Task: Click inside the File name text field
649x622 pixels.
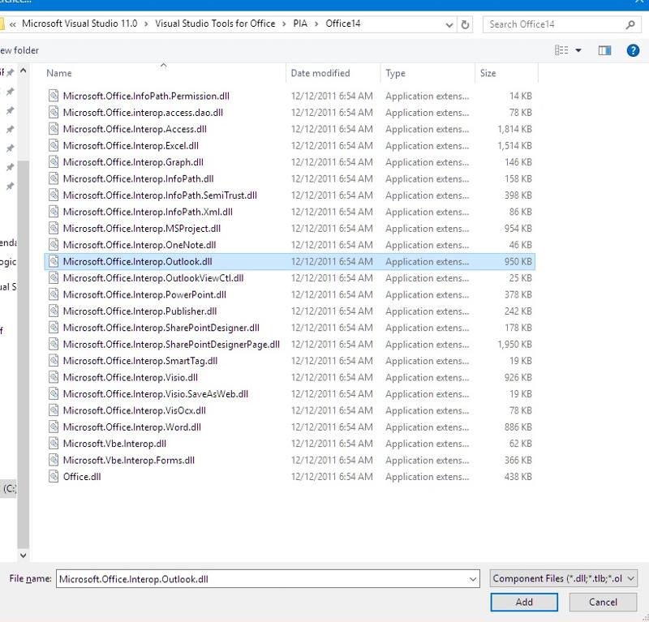Action: point(260,579)
